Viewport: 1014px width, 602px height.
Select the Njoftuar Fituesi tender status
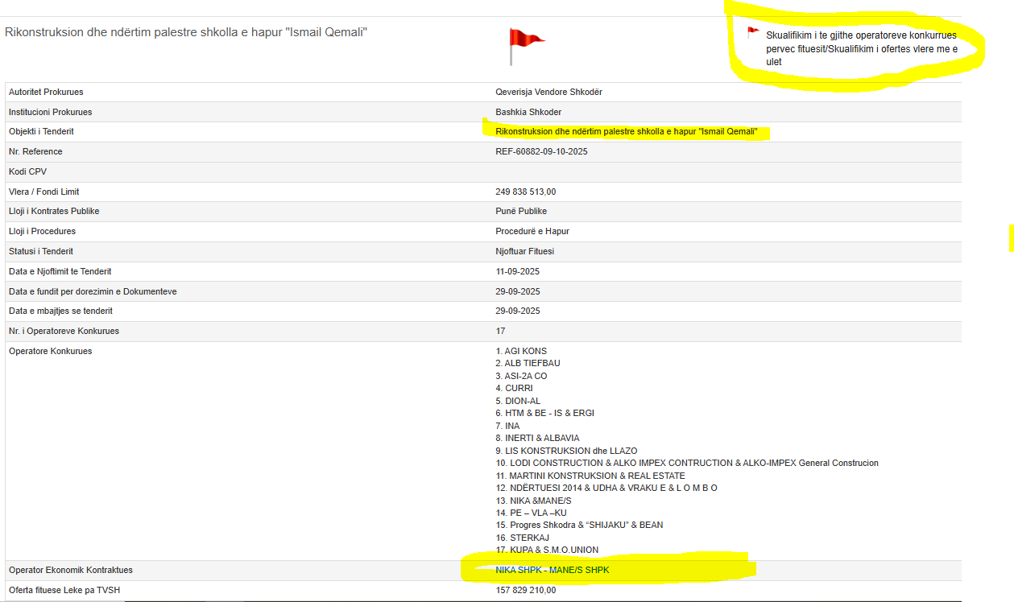[x=524, y=251]
